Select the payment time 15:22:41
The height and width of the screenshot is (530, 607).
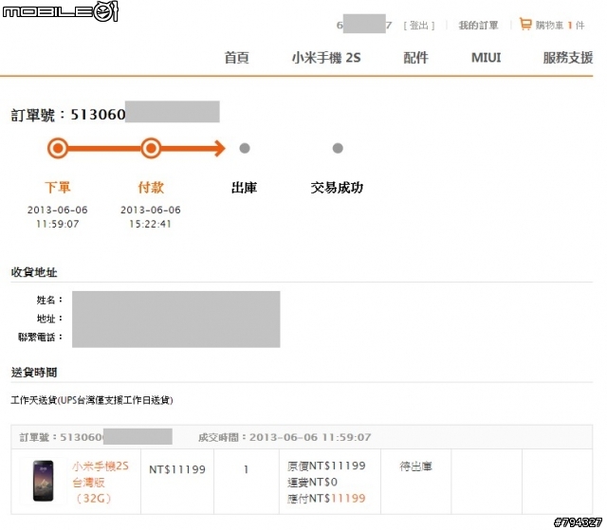[x=150, y=224]
